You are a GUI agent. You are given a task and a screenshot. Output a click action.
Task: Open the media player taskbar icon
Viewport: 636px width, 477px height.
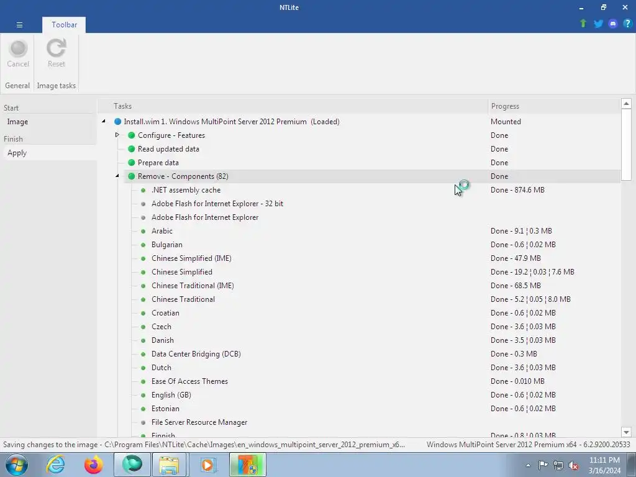coord(207,465)
